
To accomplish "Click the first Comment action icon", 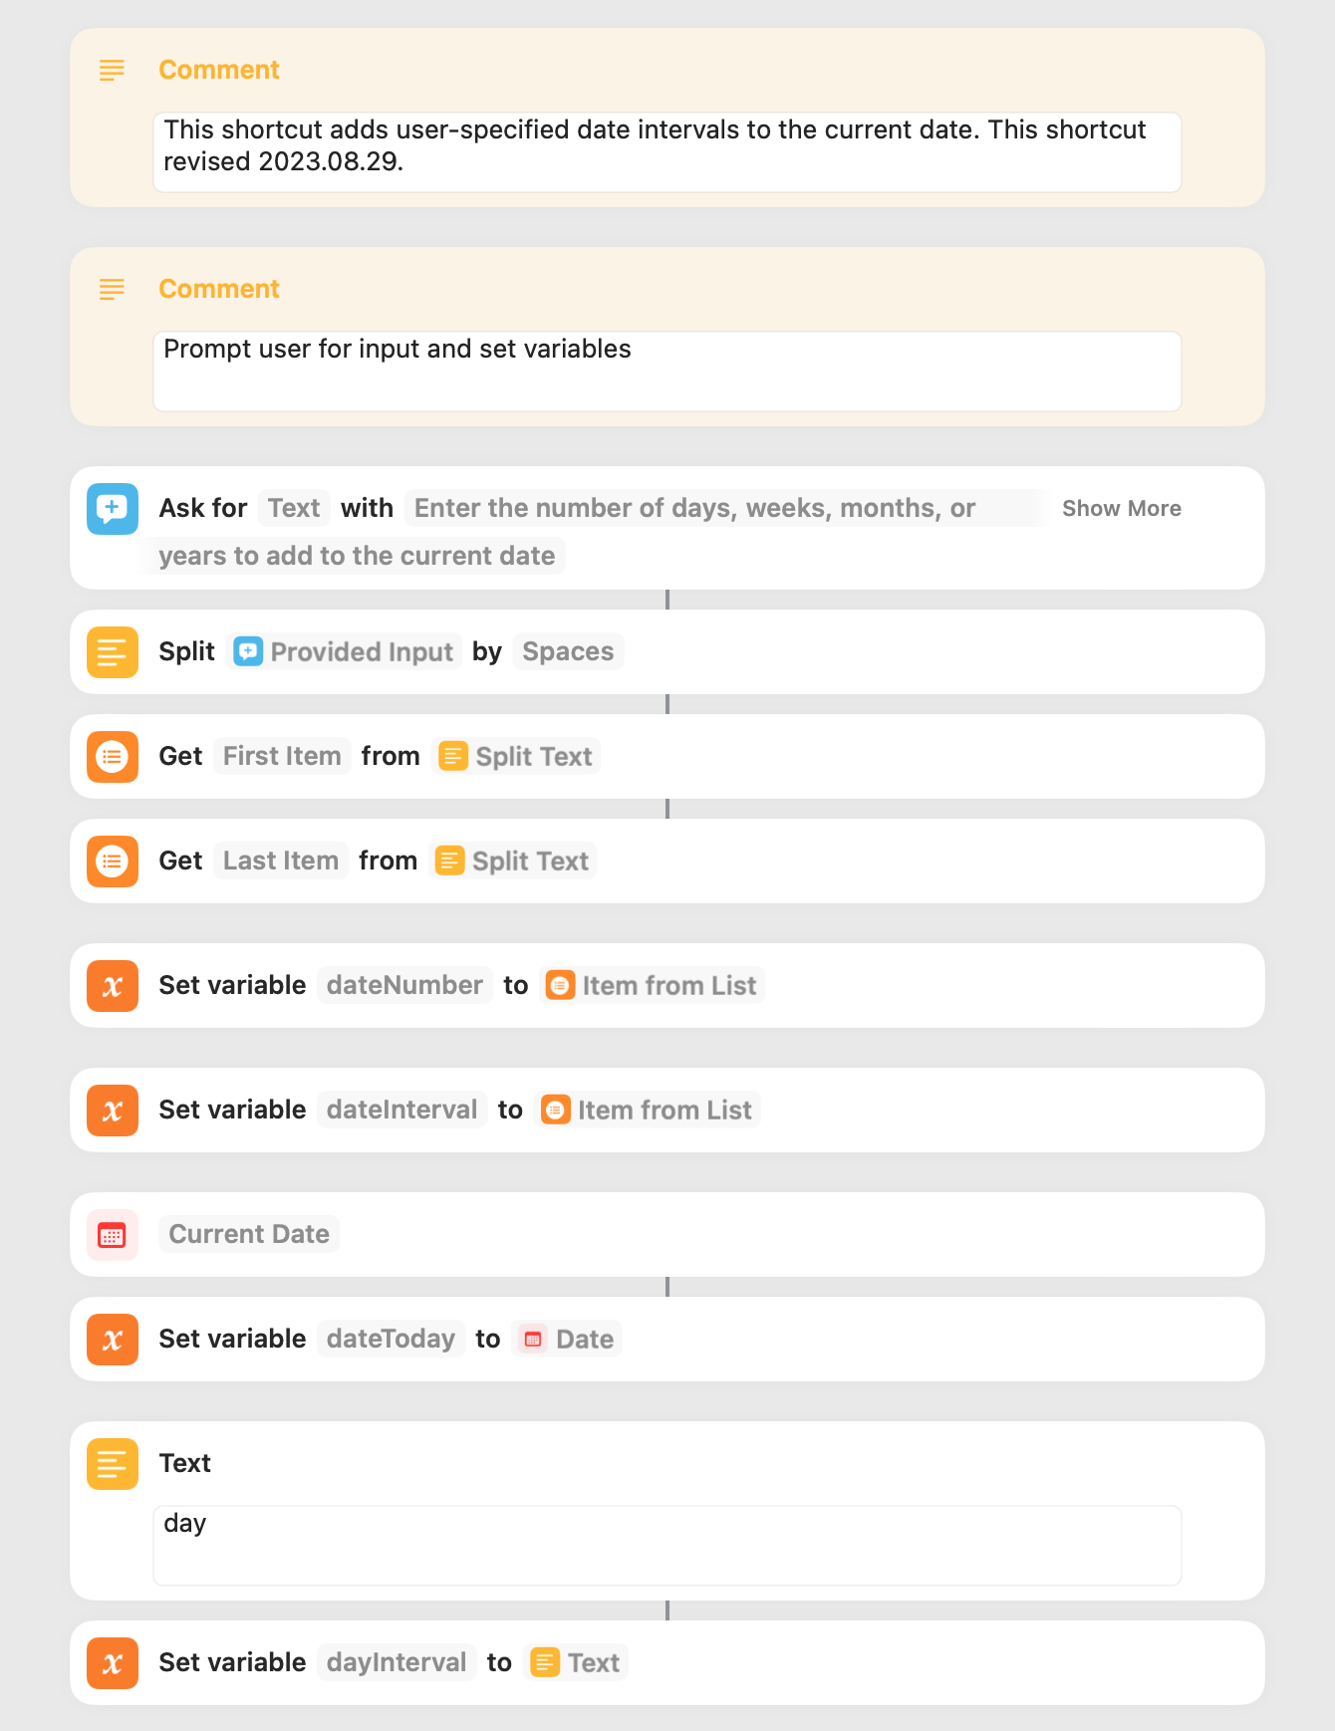I will click(x=112, y=70).
